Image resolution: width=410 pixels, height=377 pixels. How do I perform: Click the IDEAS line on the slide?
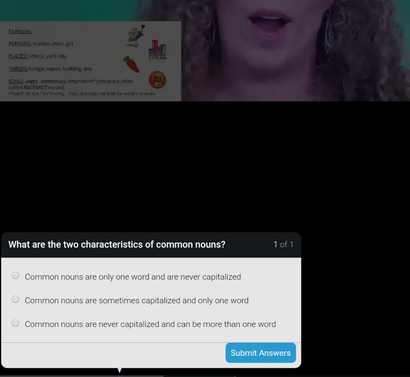pyautogui.click(x=71, y=84)
